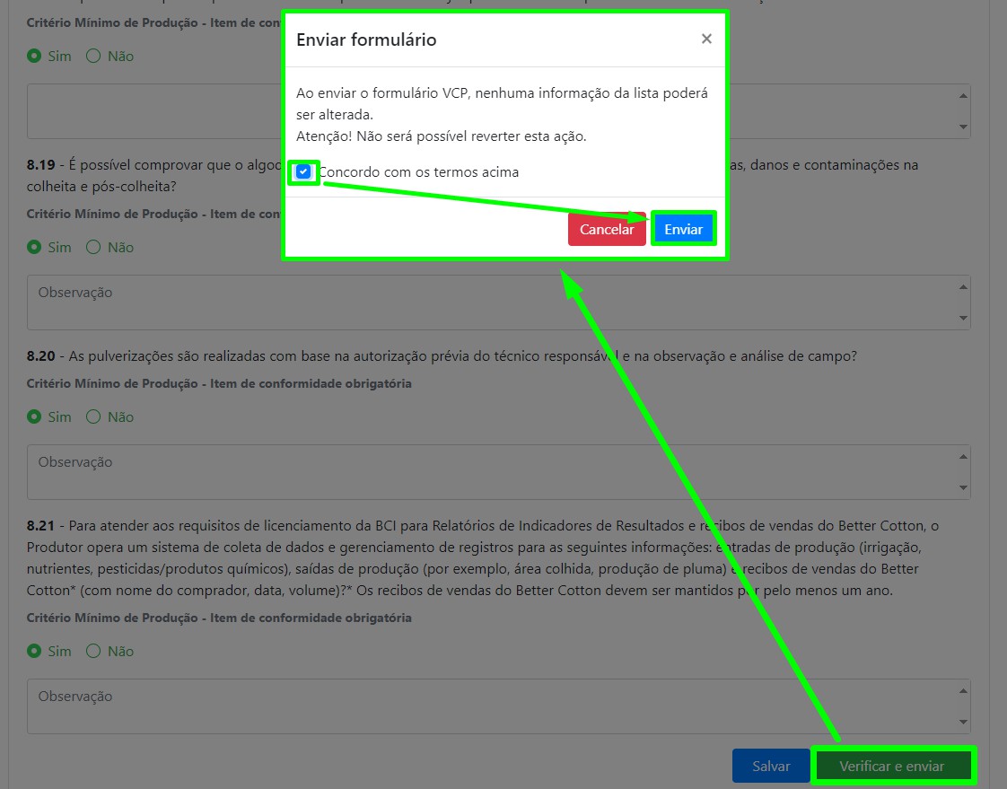The width and height of the screenshot is (1007, 789).
Task: Click the scroll-down arrow in 8.21 Observação box
Action: point(964,722)
